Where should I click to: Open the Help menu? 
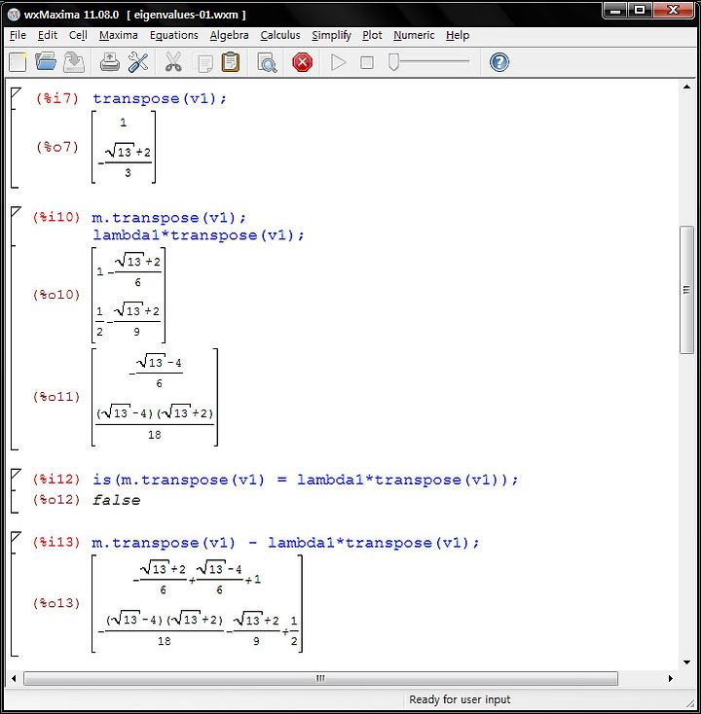(x=458, y=35)
